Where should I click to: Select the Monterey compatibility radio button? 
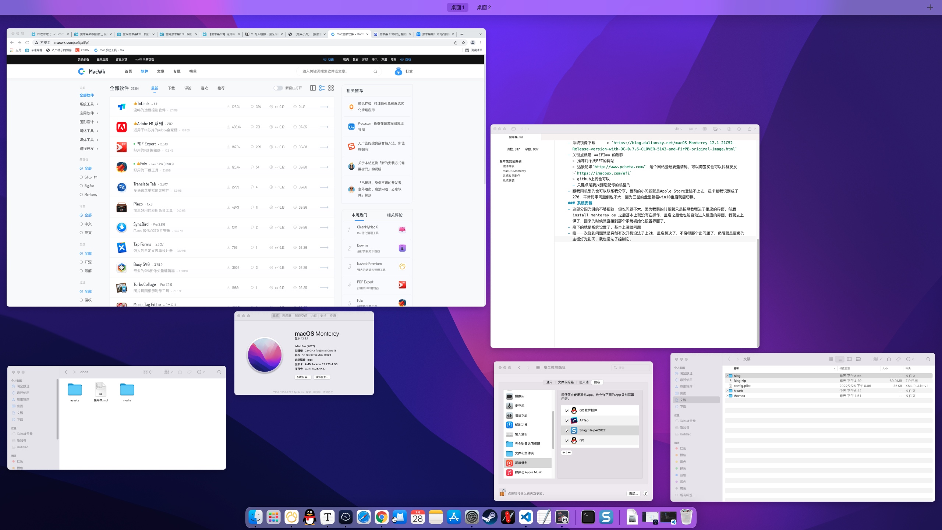(x=81, y=195)
